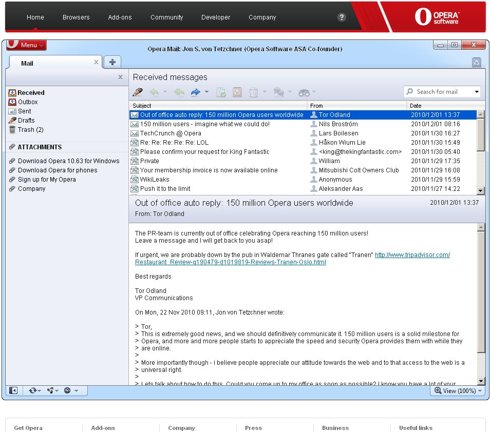Screen dimensions: 491x432
Task: Click the Received inbox icon in the sidebar
Action: point(12,92)
